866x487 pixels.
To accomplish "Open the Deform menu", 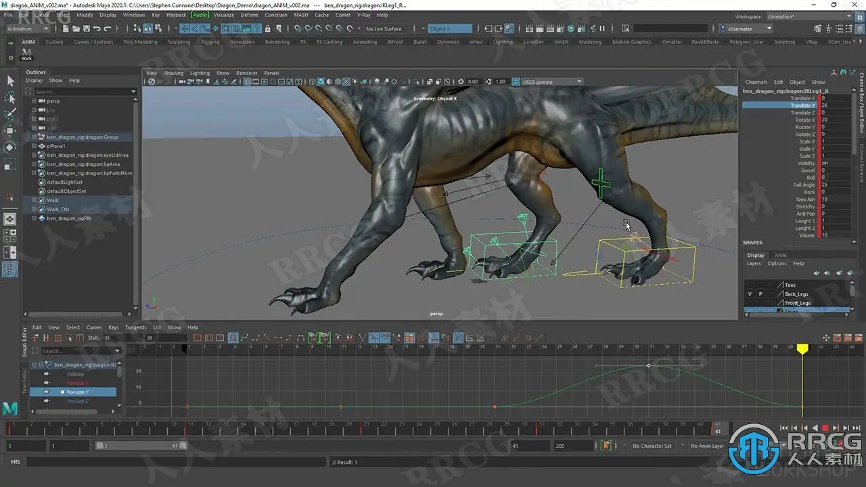I will point(249,14).
